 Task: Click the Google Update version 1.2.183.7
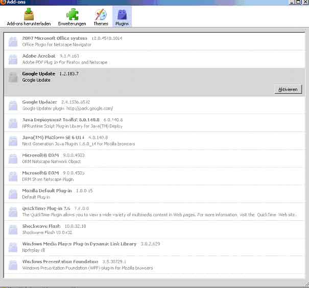click(69, 74)
